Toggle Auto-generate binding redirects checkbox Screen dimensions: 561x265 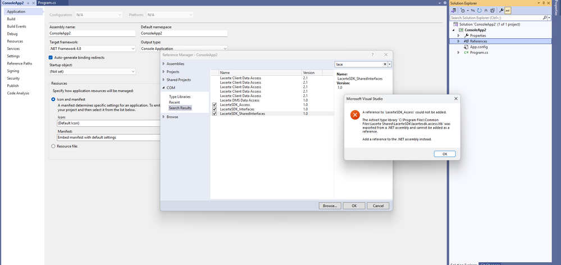pos(51,58)
